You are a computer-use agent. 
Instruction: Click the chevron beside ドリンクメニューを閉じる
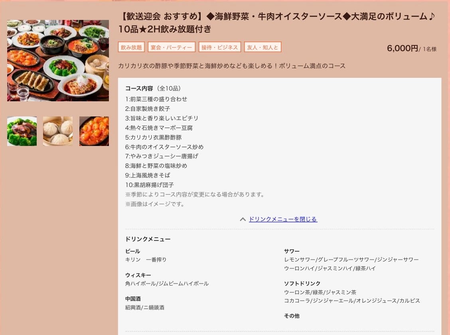coord(243,219)
